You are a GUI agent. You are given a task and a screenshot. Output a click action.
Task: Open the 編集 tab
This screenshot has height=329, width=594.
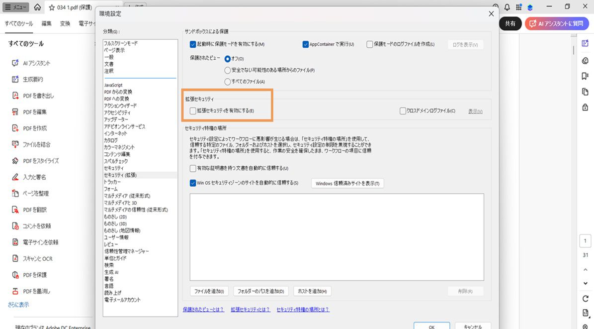pyautogui.click(x=47, y=23)
